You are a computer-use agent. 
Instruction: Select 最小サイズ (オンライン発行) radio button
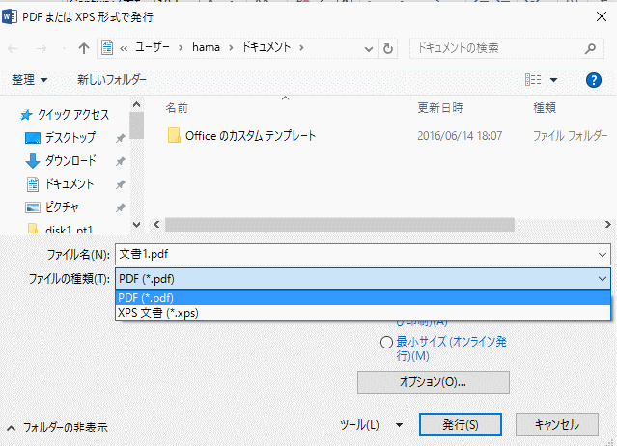(386, 342)
